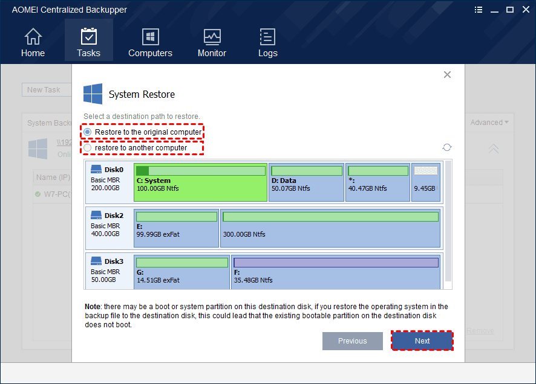Click the Disk2 400.00GB size label
Screen dimensions: 536x384
coord(105,234)
